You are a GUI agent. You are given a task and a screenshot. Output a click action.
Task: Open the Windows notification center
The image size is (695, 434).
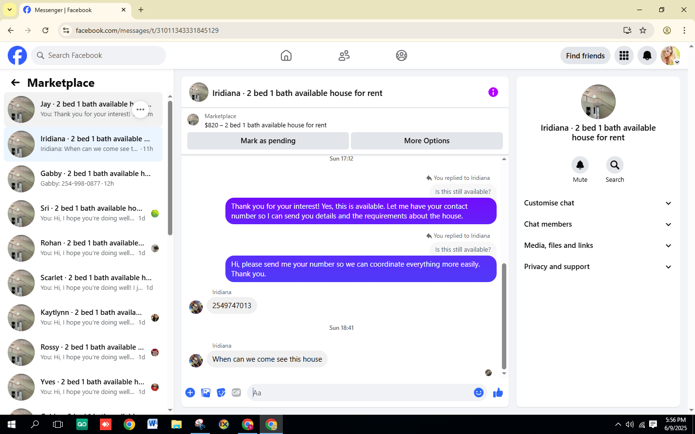tap(653, 425)
